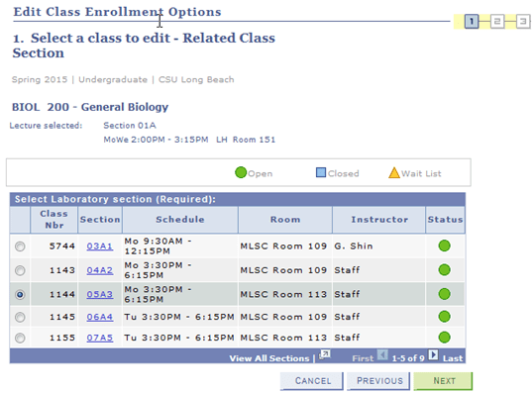Go back with Previous button
The width and height of the screenshot is (532, 393).
coord(378,381)
